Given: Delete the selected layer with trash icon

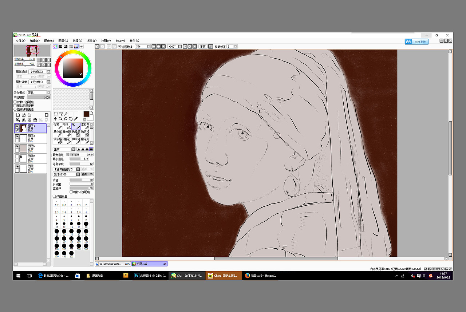Looking at the screenshot, I should point(35,120).
